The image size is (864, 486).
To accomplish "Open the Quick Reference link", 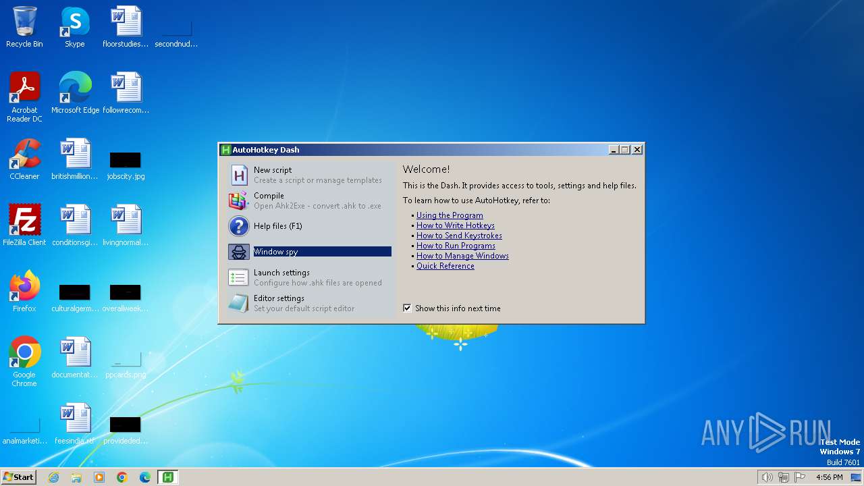I will tap(446, 266).
